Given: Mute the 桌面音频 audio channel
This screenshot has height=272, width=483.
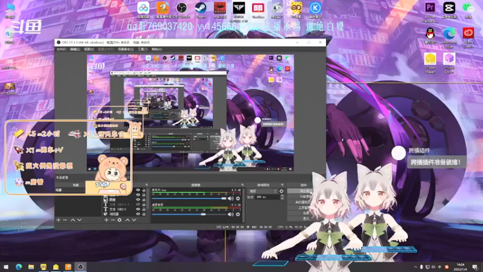Looking at the screenshot, I should point(231,214).
